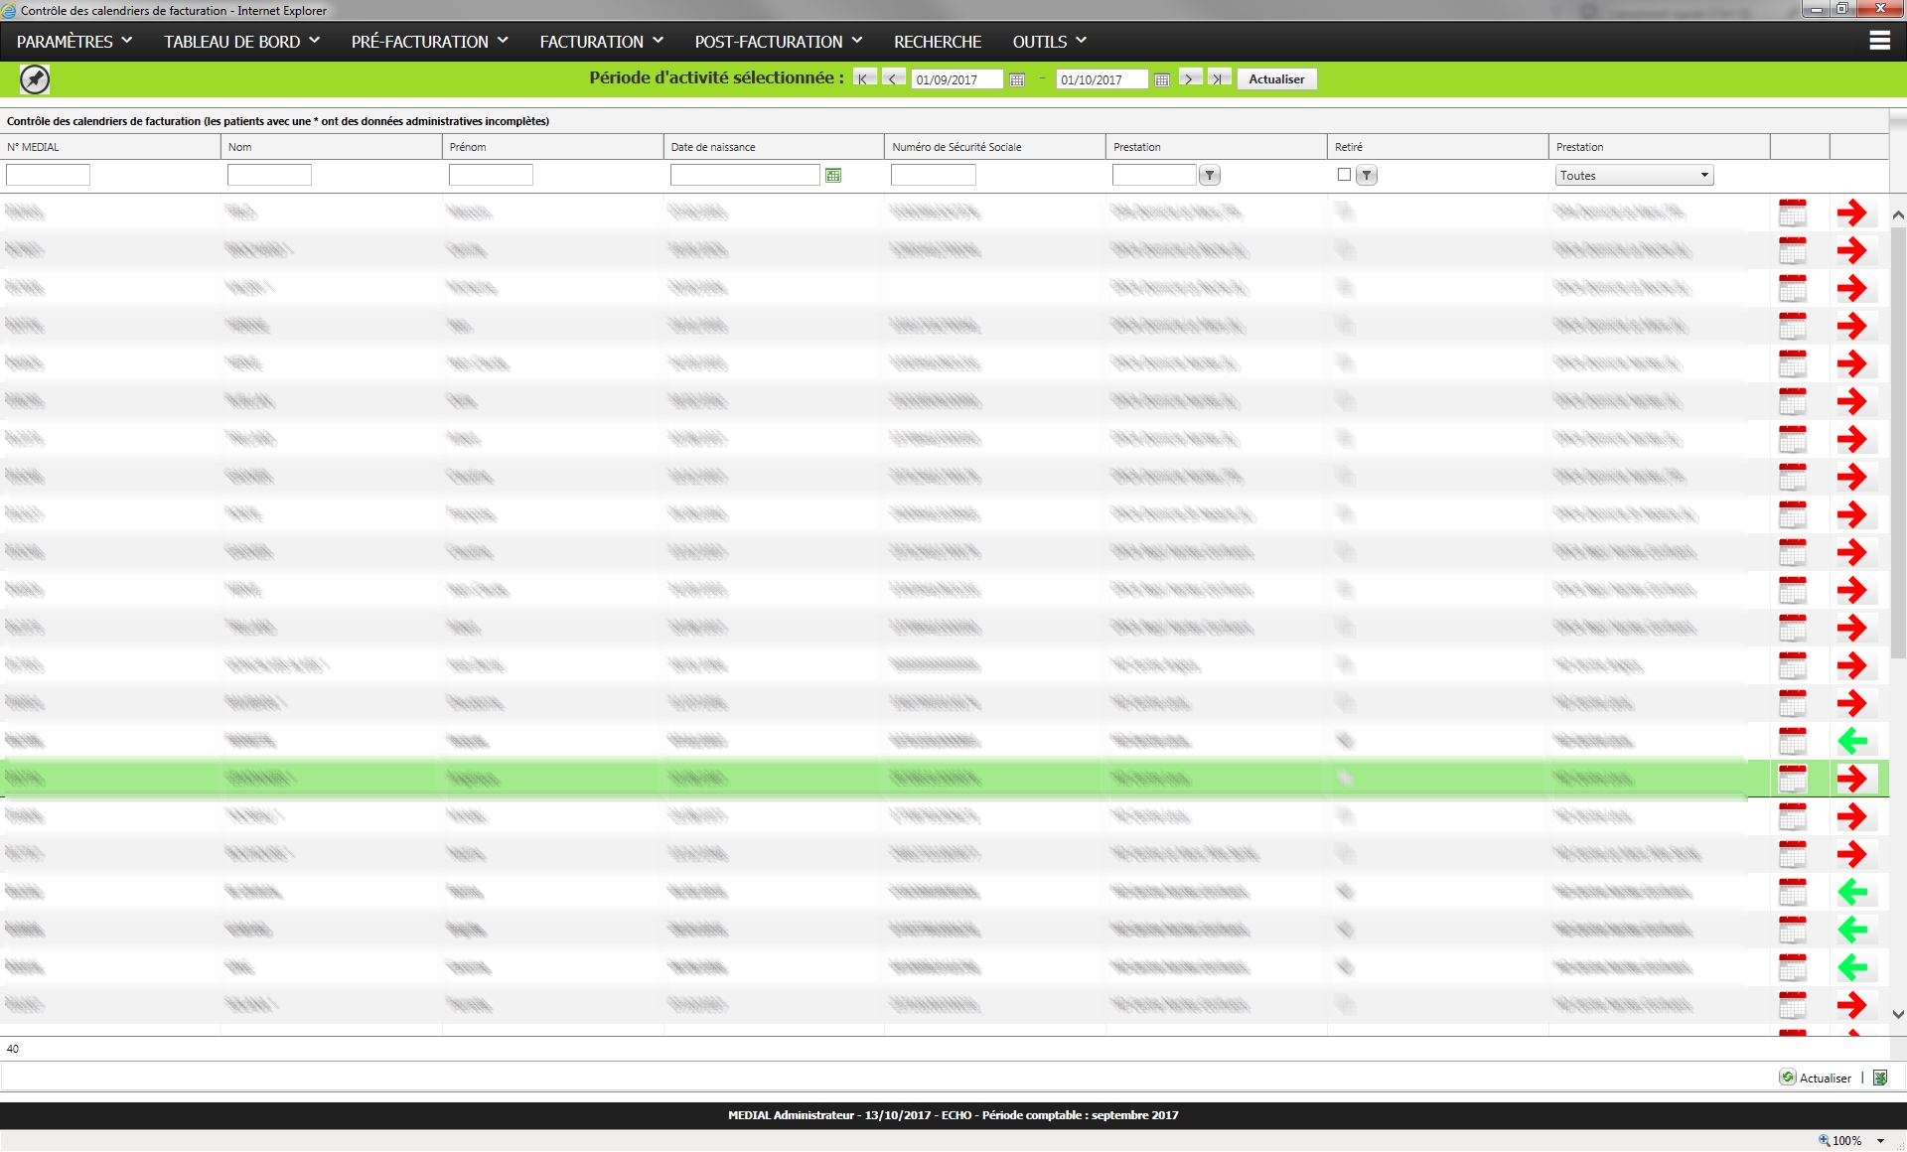Click the Actualiser button in green bar

(x=1276, y=79)
